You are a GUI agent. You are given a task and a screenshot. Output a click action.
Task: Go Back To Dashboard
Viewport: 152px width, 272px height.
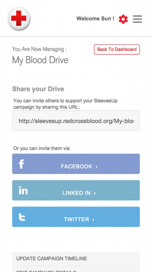pyautogui.click(x=117, y=49)
